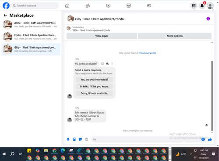Click the View buyer button
219x161 pixels.
(102, 36)
